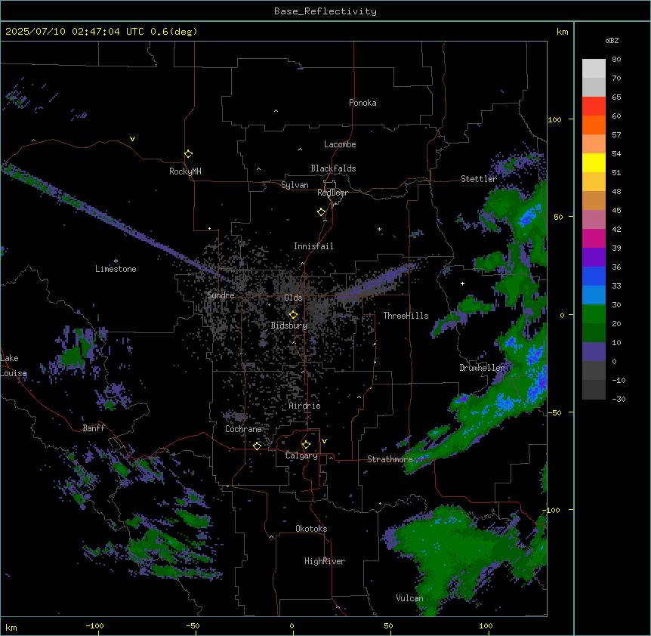Click the 80 dBZ legend value

pyautogui.click(x=616, y=60)
